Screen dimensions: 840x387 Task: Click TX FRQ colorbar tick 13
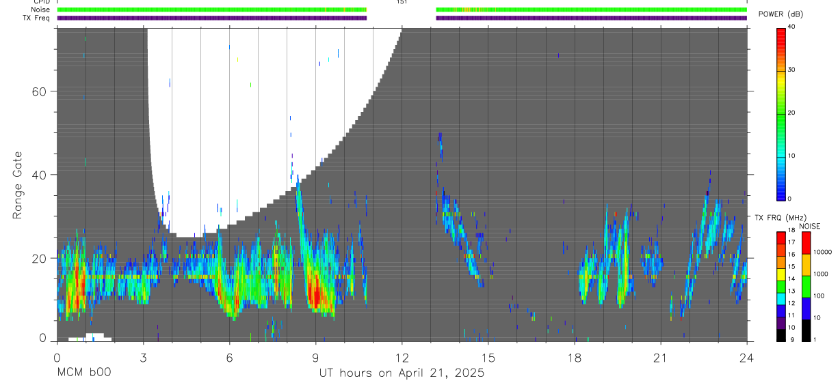[793, 291]
